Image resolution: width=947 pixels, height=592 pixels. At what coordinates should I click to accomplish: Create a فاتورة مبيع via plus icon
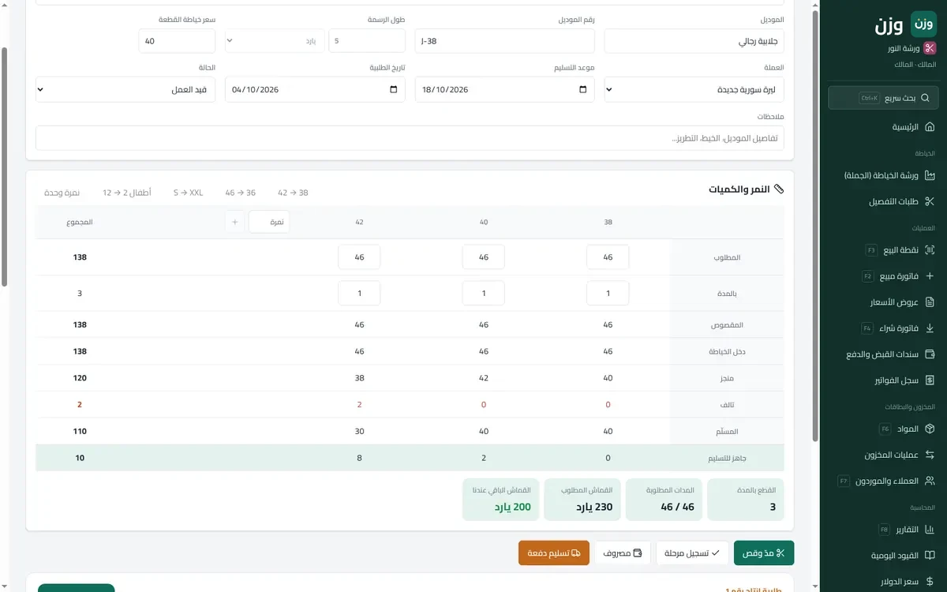(x=930, y=276)
